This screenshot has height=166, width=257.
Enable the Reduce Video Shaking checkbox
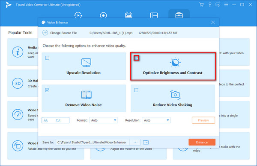point(136,90)
